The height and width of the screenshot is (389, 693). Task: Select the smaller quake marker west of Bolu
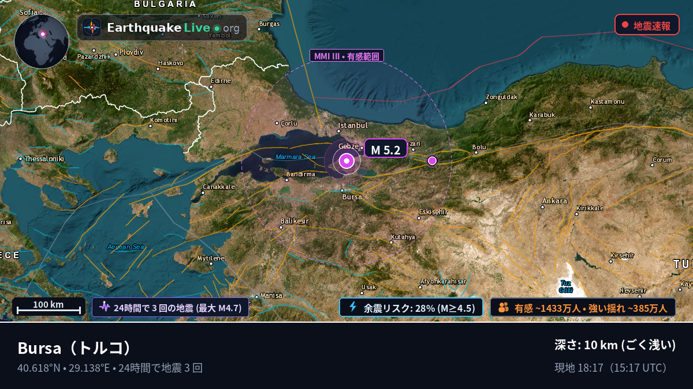point(432,161)
